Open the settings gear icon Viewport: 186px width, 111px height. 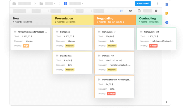click(156, 11)
